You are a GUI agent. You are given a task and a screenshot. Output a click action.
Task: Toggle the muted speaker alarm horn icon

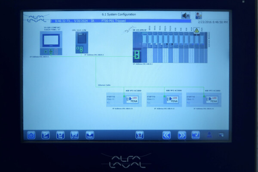(x=185, y=15)
